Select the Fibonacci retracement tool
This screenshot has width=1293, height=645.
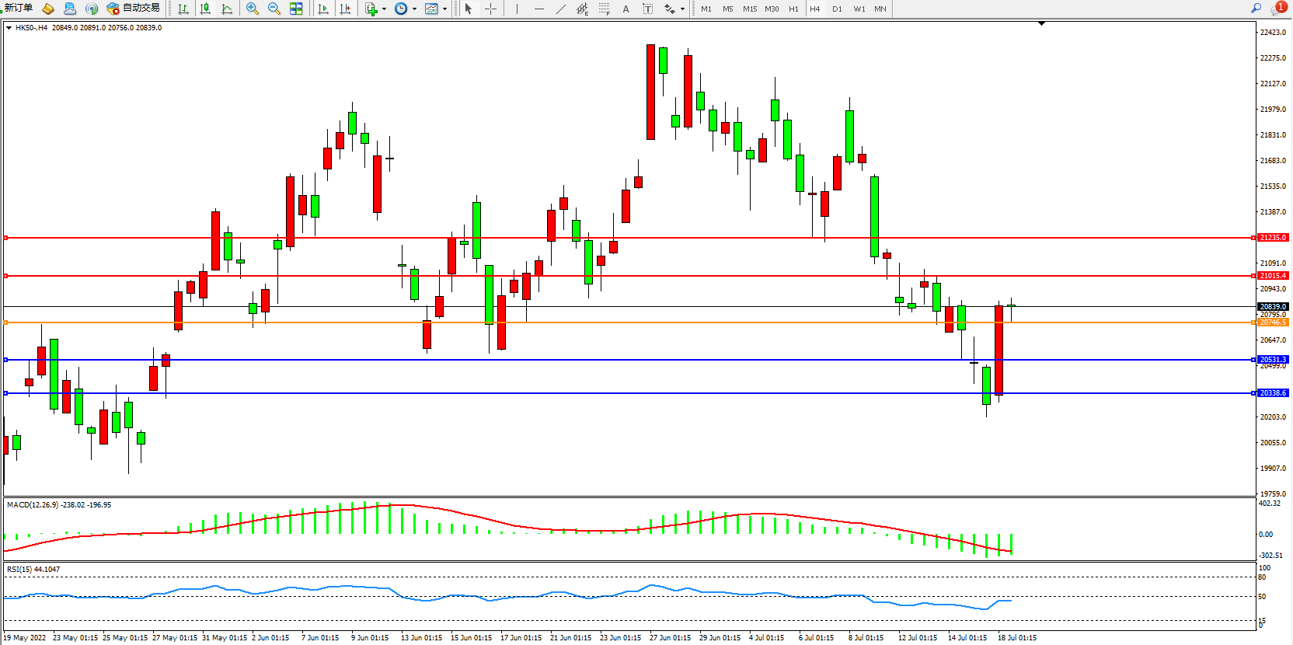604,9
